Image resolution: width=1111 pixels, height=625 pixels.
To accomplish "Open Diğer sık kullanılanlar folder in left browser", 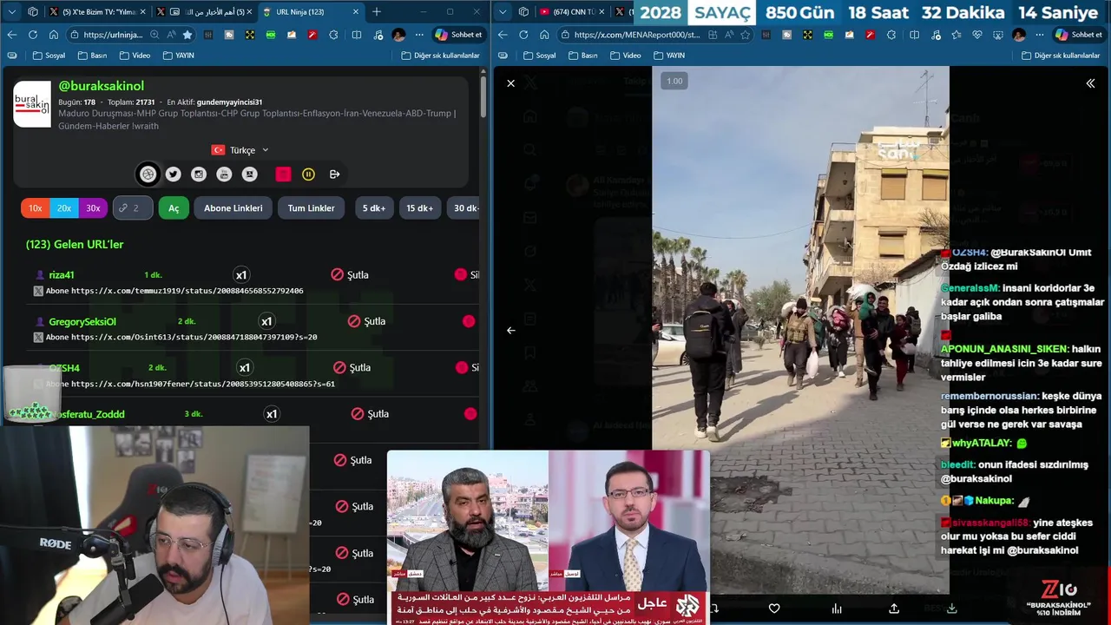I will (x=440, y=56).
